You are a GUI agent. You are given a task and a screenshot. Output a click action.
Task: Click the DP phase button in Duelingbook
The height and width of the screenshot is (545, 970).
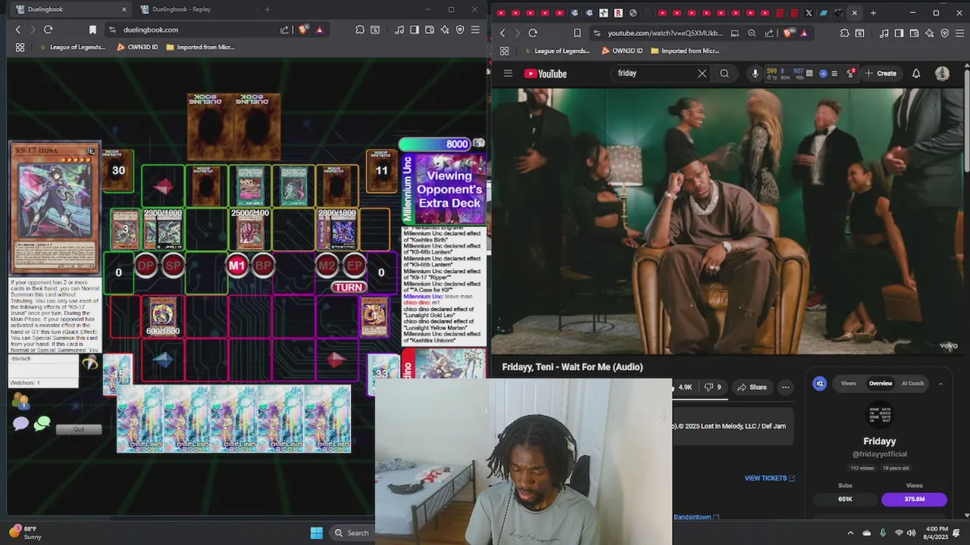click(145, 266)
